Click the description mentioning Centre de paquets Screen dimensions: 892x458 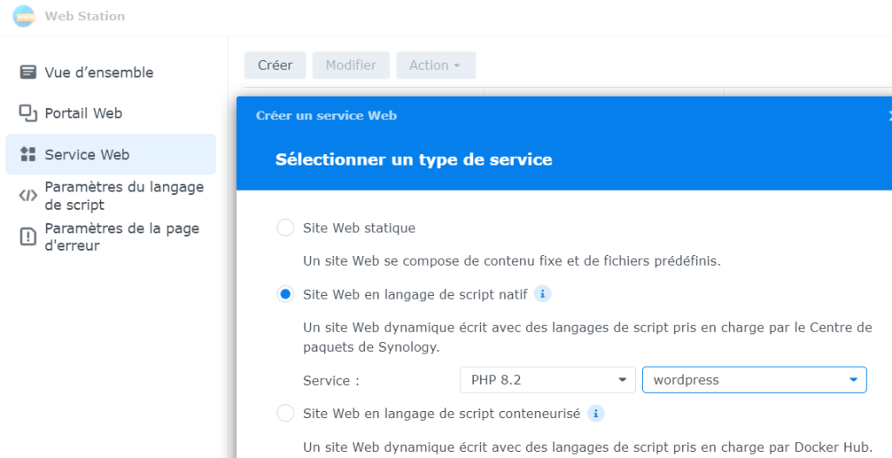pyautogui.click(x=588, y=337)
